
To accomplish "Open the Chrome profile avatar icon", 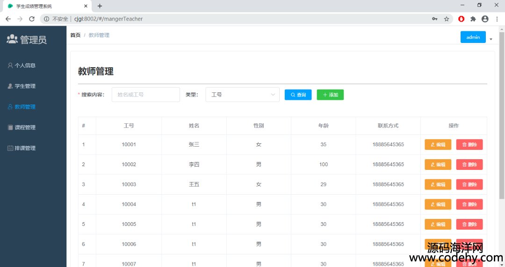I will click(x=485, y=19).
